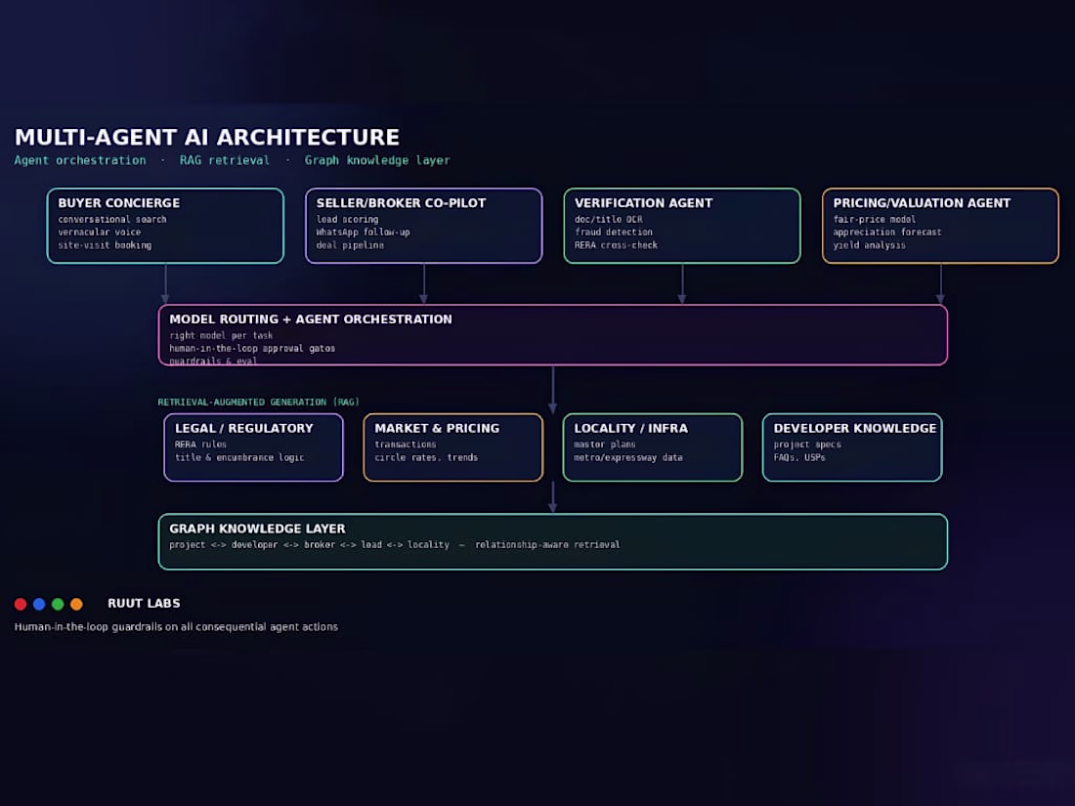This screenshot has height=806, width=1075.
Task: Click the 'fraud detection' line
Action: click(614, 233)
